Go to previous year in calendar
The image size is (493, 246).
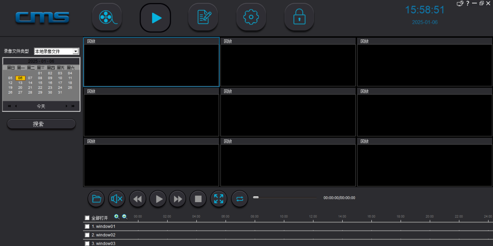[9, 106]
